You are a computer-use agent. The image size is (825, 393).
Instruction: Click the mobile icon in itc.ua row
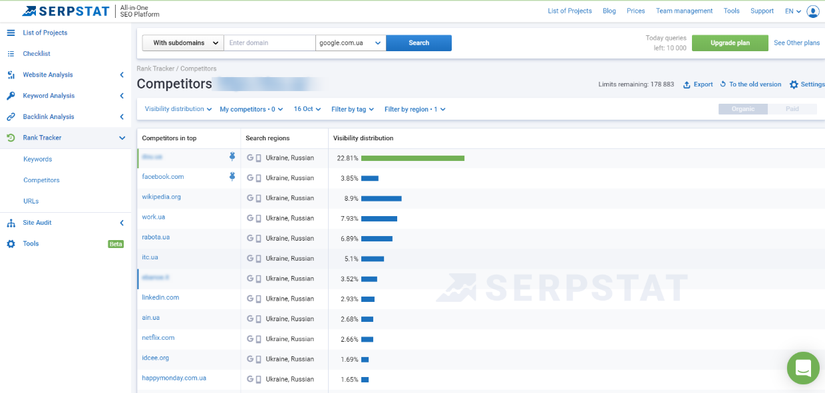click(x=258, y=258)
